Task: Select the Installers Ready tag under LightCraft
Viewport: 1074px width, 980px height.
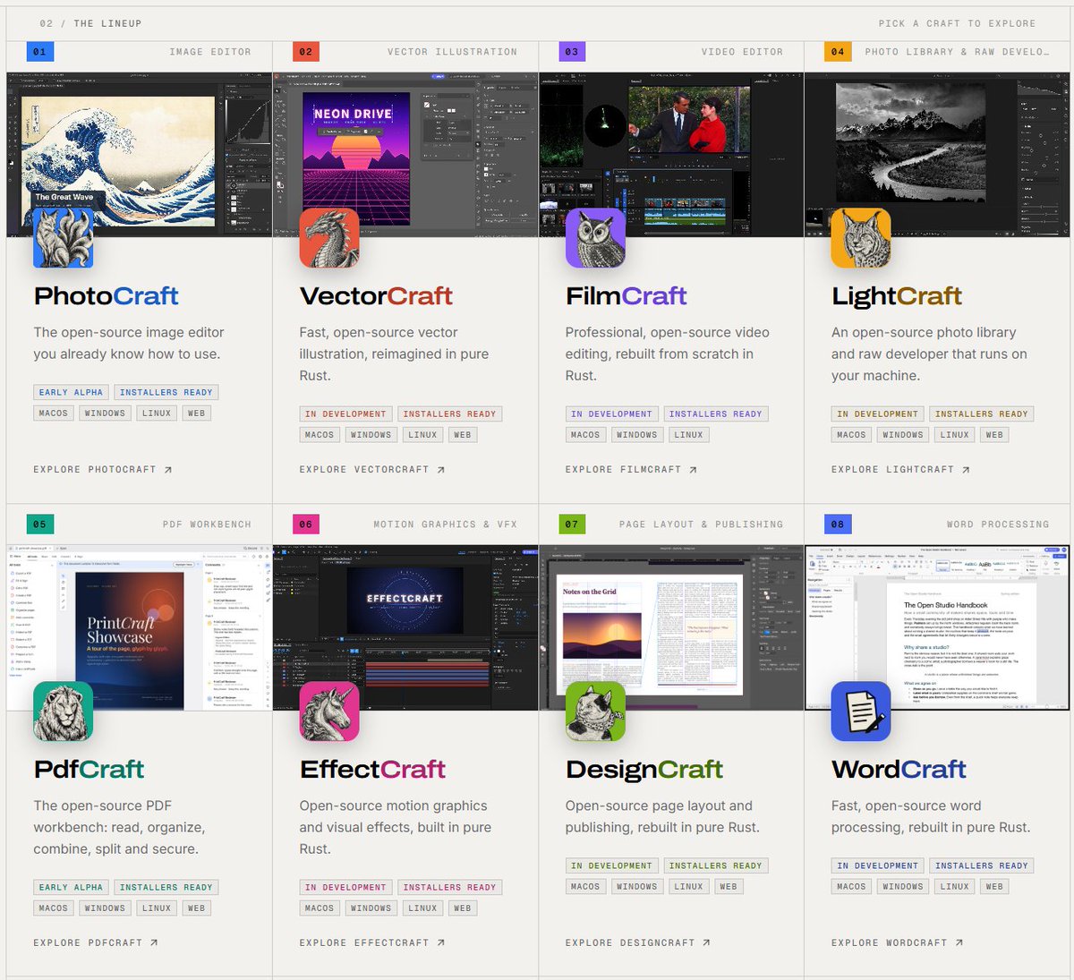Action: coord(982,413)
